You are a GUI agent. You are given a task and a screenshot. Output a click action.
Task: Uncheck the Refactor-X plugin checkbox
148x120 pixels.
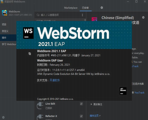[x=81, y=116]
